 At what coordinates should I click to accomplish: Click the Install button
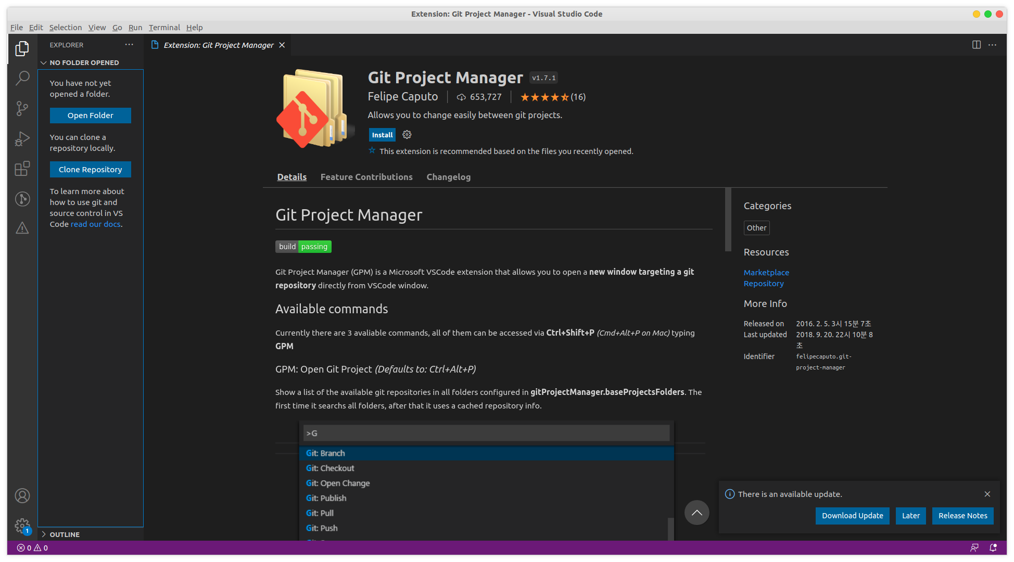pyautogui.click(x=382, y=135)
